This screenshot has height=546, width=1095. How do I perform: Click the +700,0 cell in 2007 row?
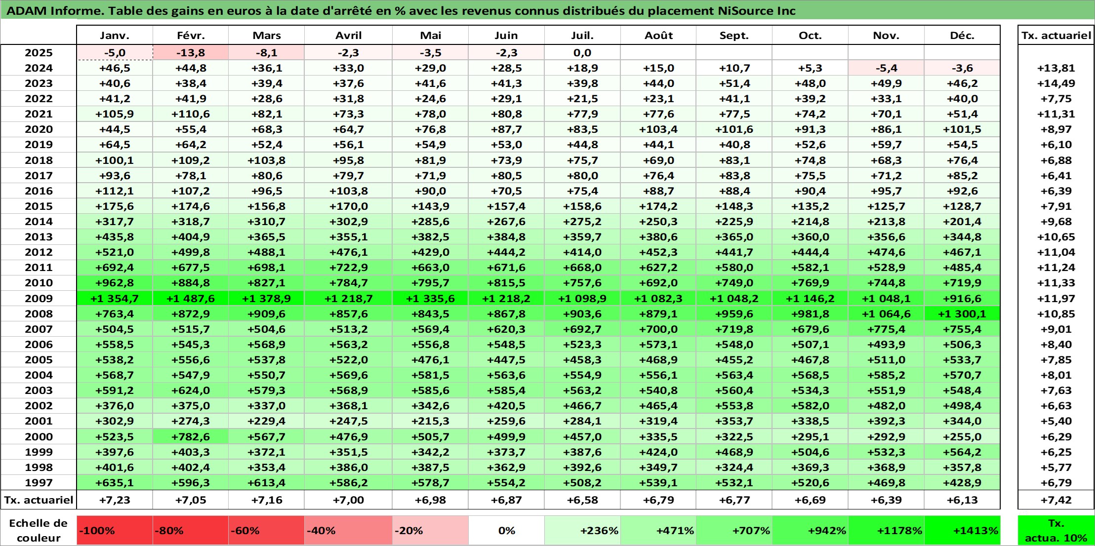pyautogui.click(x=658, y=329)
